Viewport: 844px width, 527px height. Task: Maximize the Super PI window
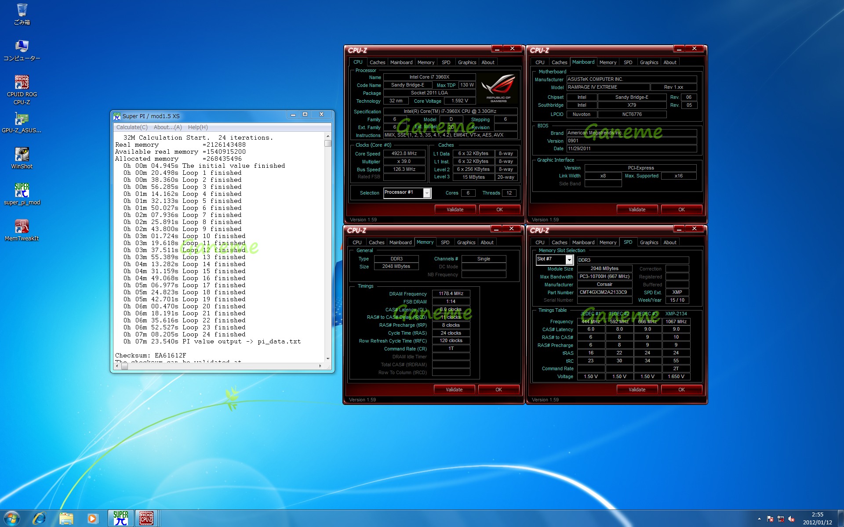point(305,115)
